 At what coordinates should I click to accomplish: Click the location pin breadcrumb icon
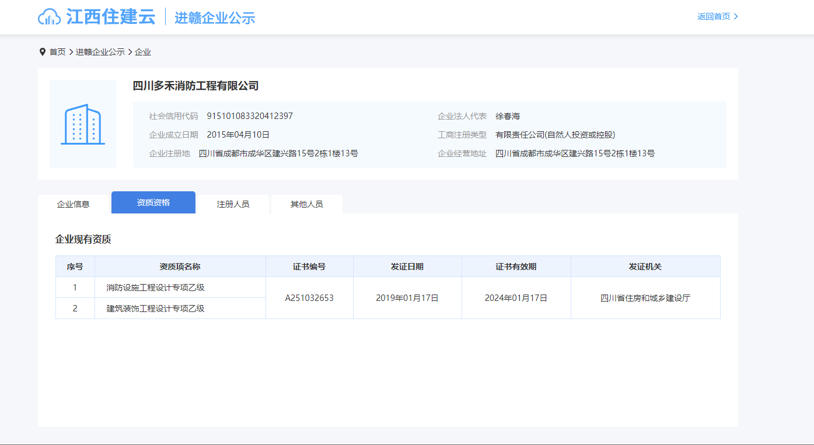pos(42,52)
